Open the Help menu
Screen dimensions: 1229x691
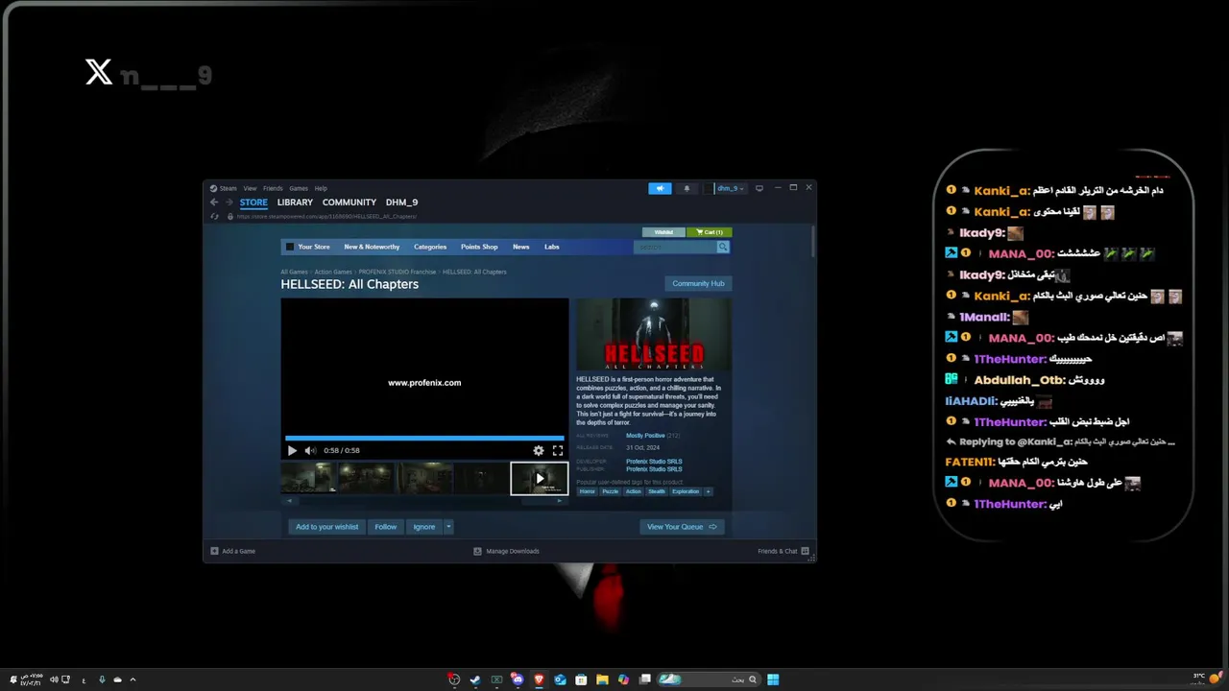(321, 188)
